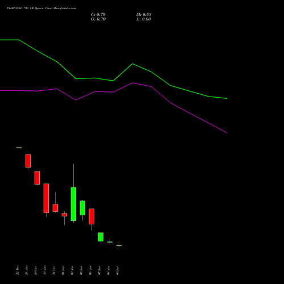Select the '02 Jan' date label
The height and width of the screenshot is (284, 284).
coord(72,270)
